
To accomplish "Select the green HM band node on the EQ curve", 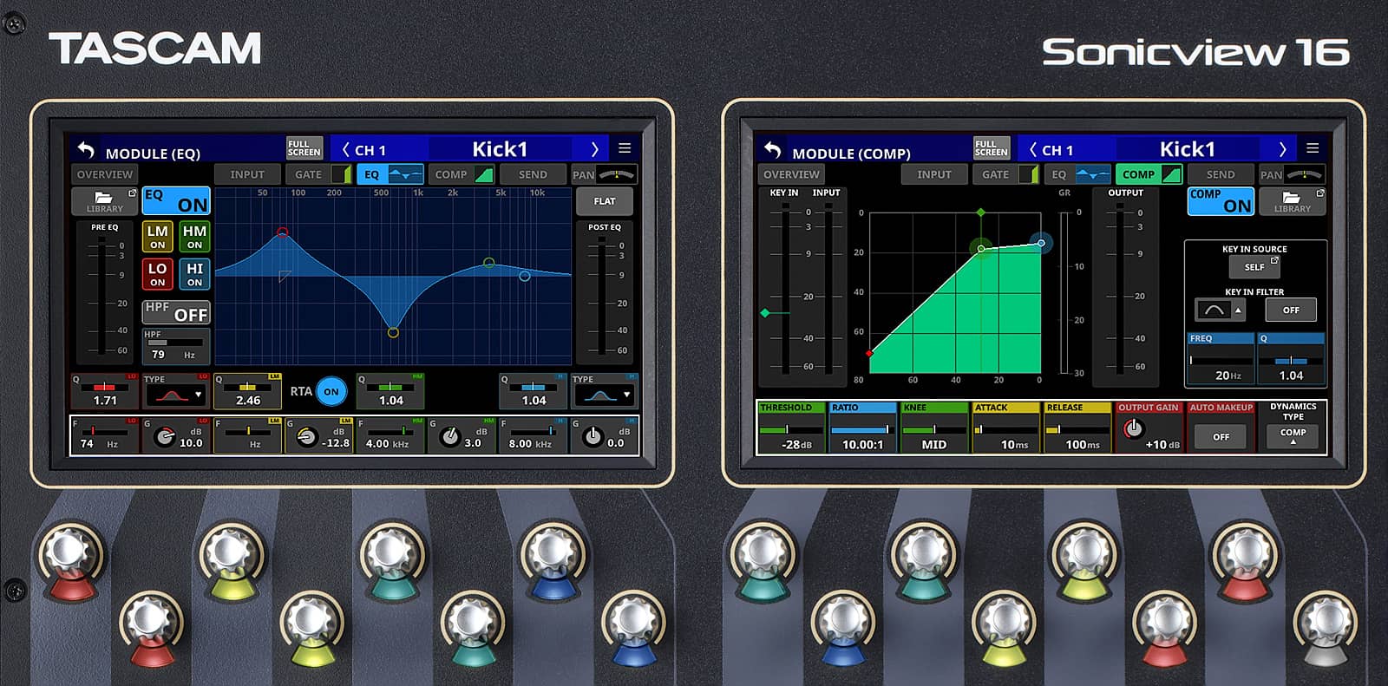I will tap(488, 262).
